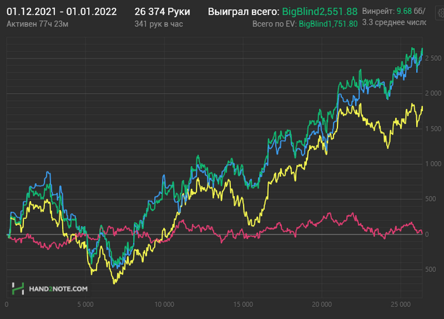Screen dimensions: 444x319
Task: Click the 'Всего по EV:' label
Action: pos(275,24)
